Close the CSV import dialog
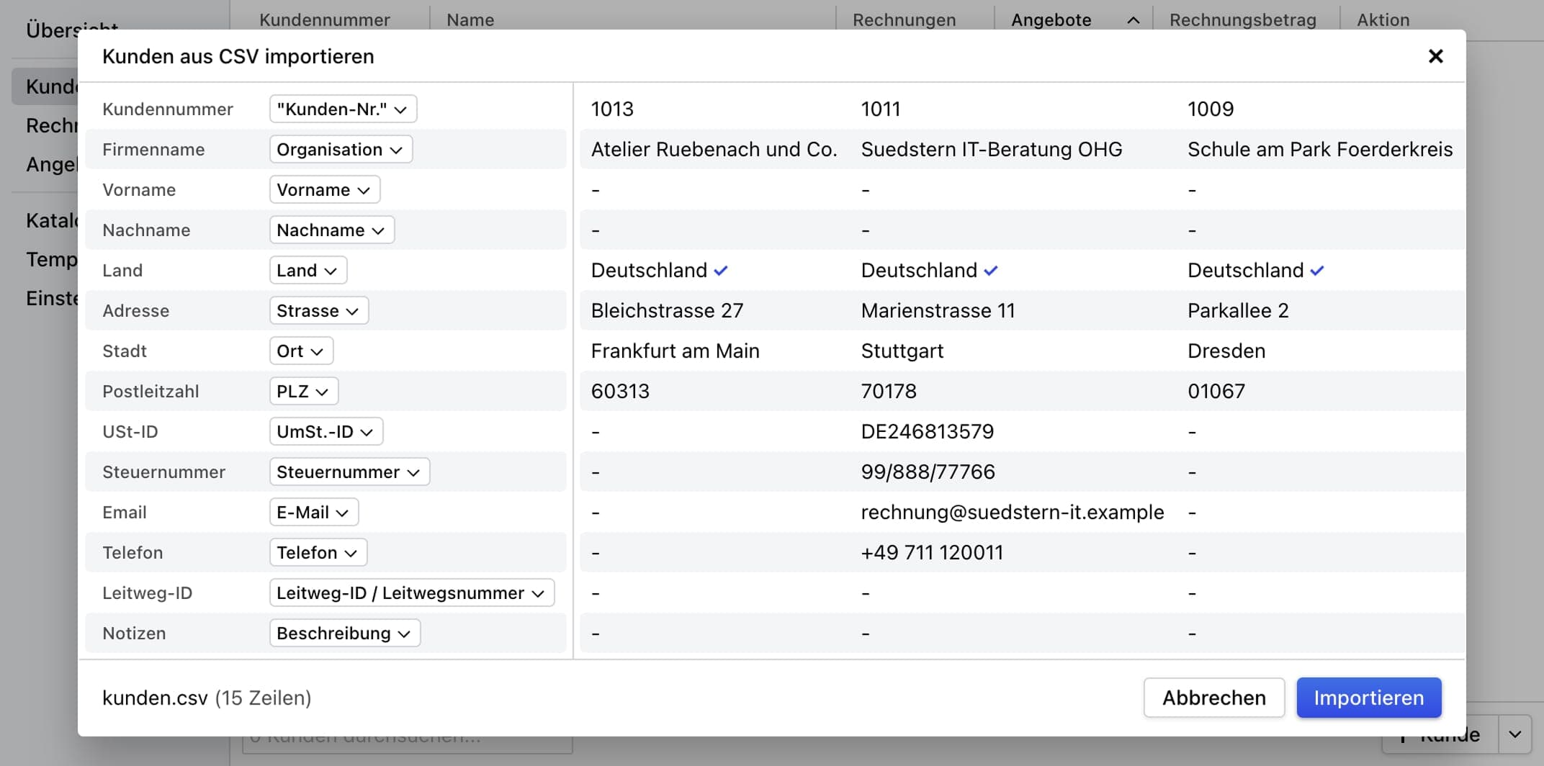The width and height of the screenshot is (1544, 766). (1435, 56)
